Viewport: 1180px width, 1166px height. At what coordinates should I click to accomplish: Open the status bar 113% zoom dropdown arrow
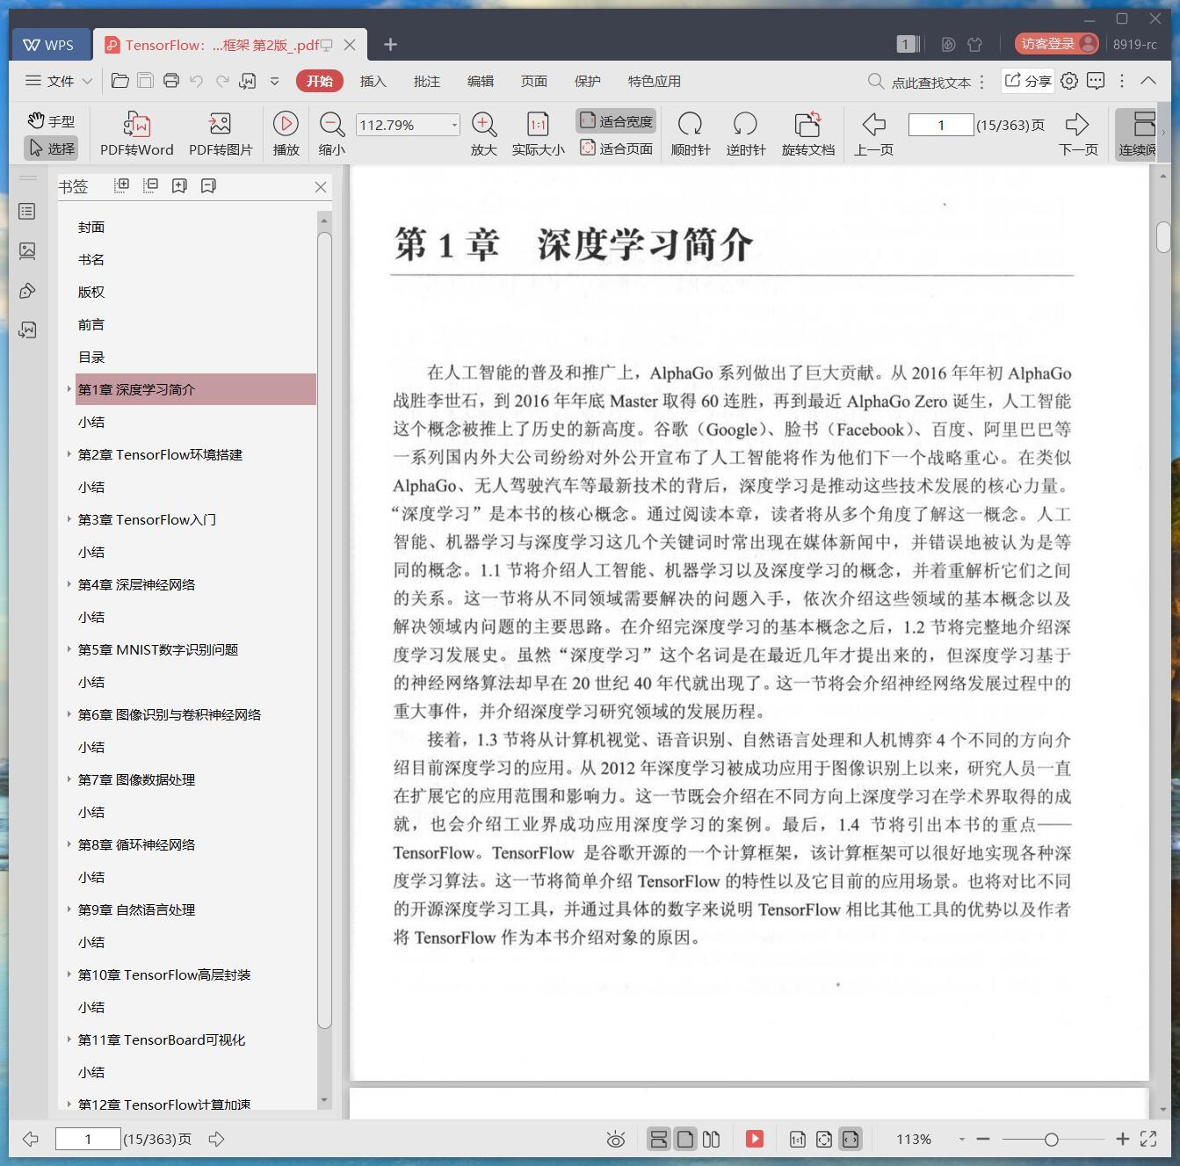click(x=961, y=1140)
